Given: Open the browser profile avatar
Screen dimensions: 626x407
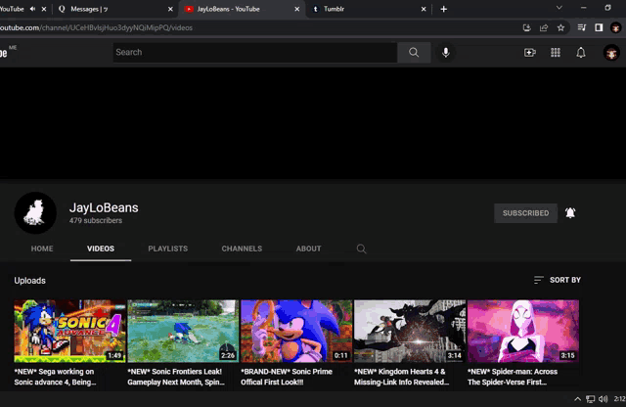Looking at the screenshot, I should (x=615, y=27).
